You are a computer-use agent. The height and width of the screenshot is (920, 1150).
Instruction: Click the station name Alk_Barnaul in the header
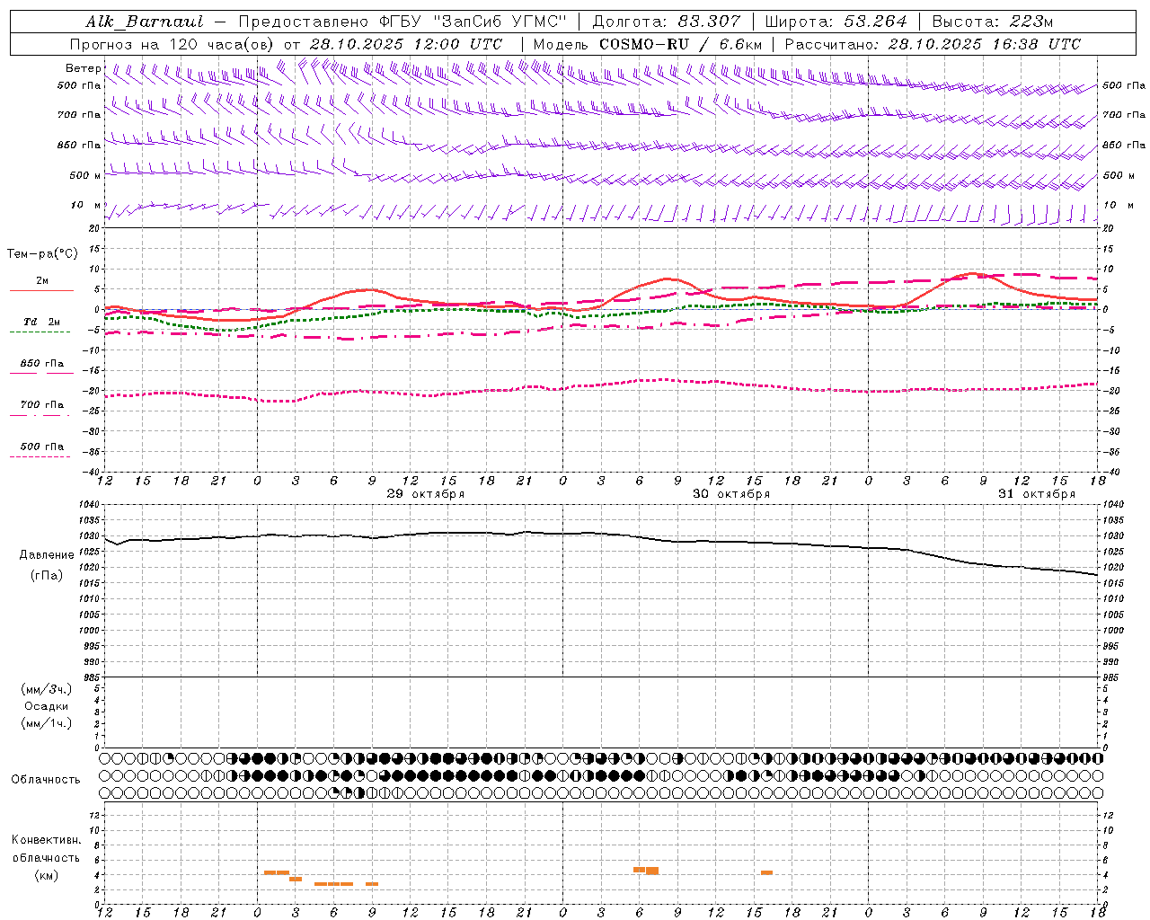coord(145,22)
